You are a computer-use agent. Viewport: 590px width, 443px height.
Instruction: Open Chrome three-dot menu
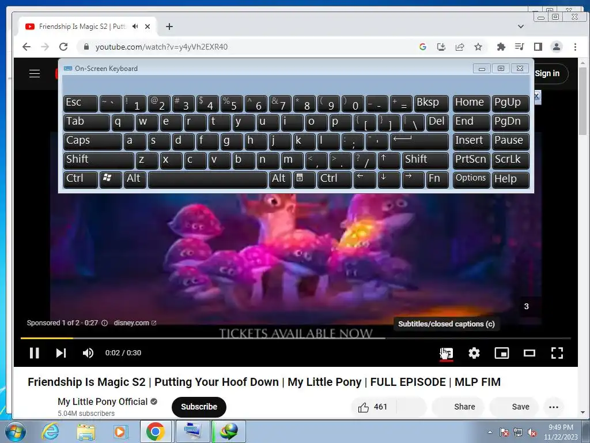[575, 47]
